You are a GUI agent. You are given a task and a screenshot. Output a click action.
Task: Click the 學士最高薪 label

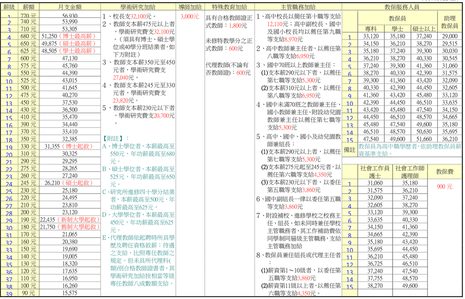click(77, 51)
